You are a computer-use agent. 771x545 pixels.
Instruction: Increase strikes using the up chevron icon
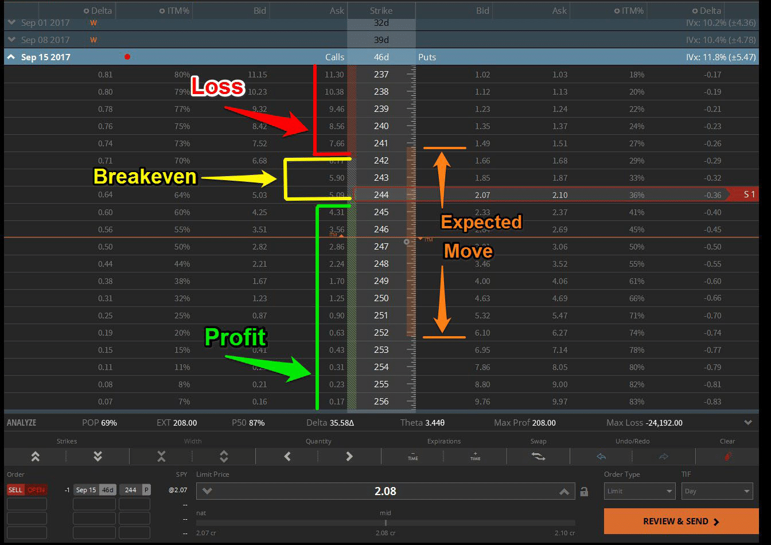click(x=35, y=456)
